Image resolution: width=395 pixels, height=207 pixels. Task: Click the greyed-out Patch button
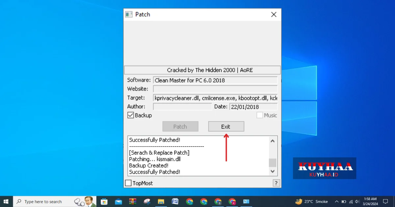(x=180, y=126)
